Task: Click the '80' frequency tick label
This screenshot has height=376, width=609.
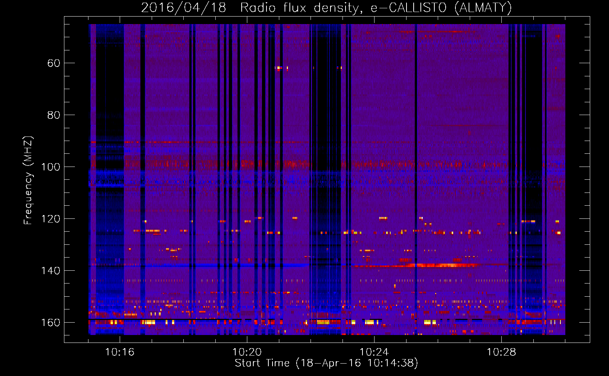Action: pyautogui.click(x=54, y=115)
